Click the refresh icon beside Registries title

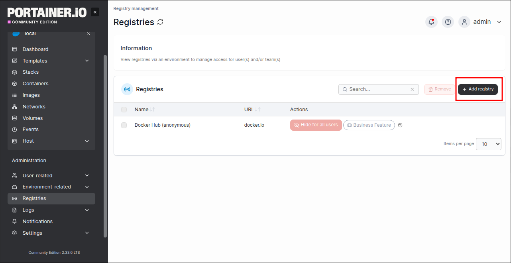click(x=160, y=22)
